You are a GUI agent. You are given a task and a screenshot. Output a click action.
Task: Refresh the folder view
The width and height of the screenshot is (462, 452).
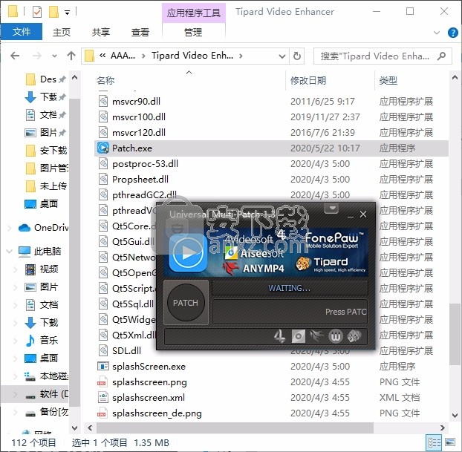296,56
